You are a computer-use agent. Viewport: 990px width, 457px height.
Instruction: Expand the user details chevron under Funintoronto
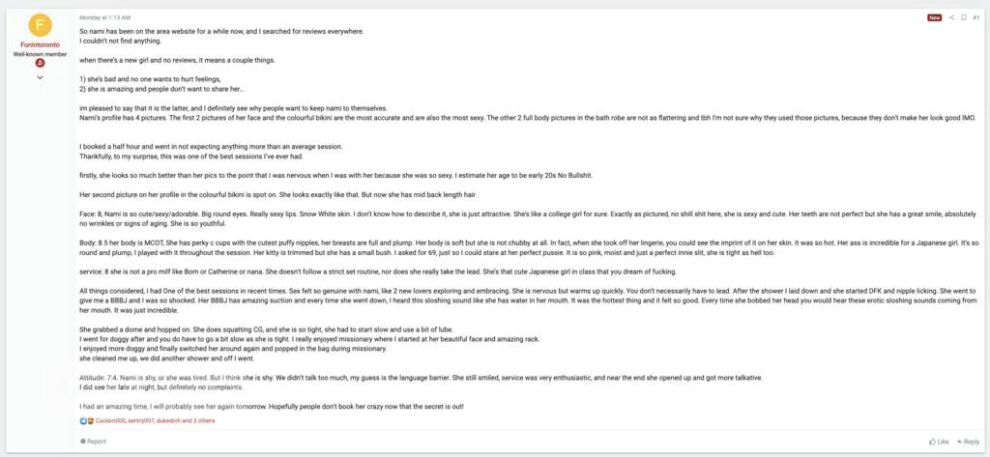(x=40, y=77)
